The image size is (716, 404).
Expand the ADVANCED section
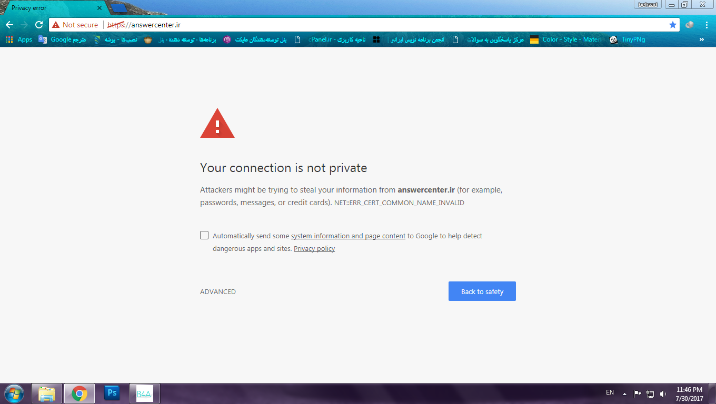217,291
